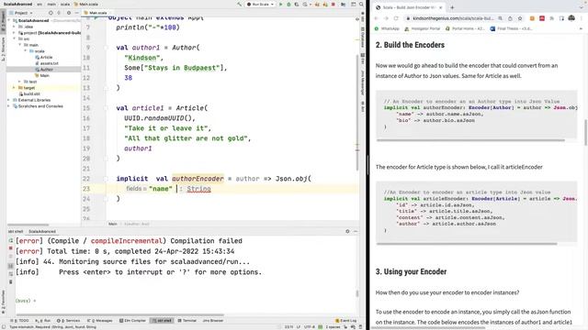This screenshot has height=330, width=588.
Task: Open Project panel settings gear
Action: [x=69, y=13]
